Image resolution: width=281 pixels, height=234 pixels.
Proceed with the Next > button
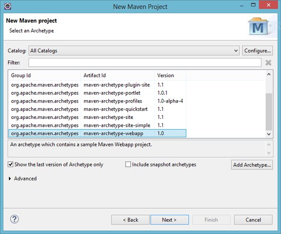[x=169, y=220]
